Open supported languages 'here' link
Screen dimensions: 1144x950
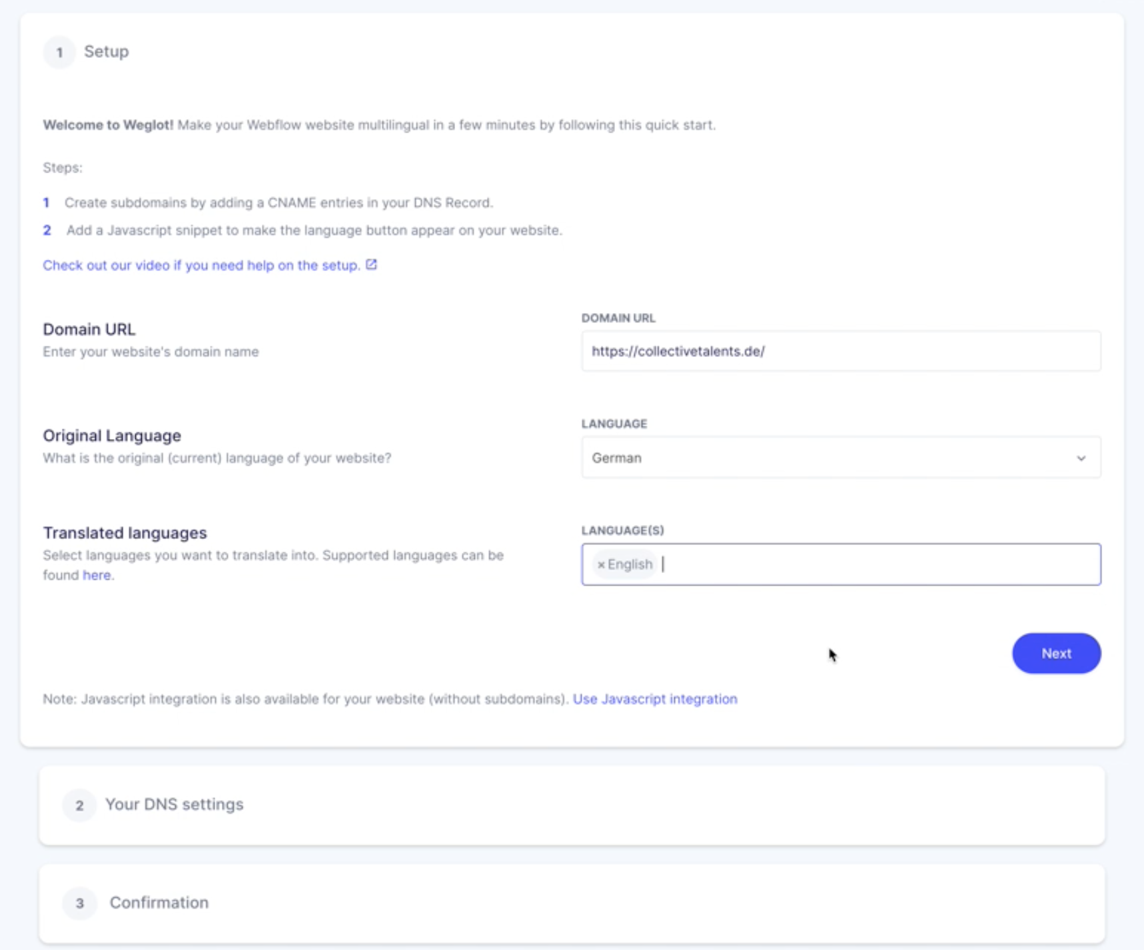(97, 575)
